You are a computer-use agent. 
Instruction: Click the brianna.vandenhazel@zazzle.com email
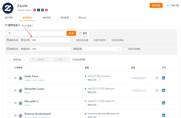coord(104,114)
